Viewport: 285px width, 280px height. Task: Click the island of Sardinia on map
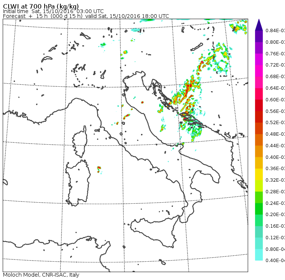[x=78, y=183]
